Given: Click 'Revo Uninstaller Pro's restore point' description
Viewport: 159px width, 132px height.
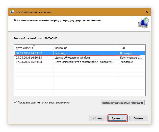Looking at the screenshot, I should pyautogui.click(x=84, y=62).
